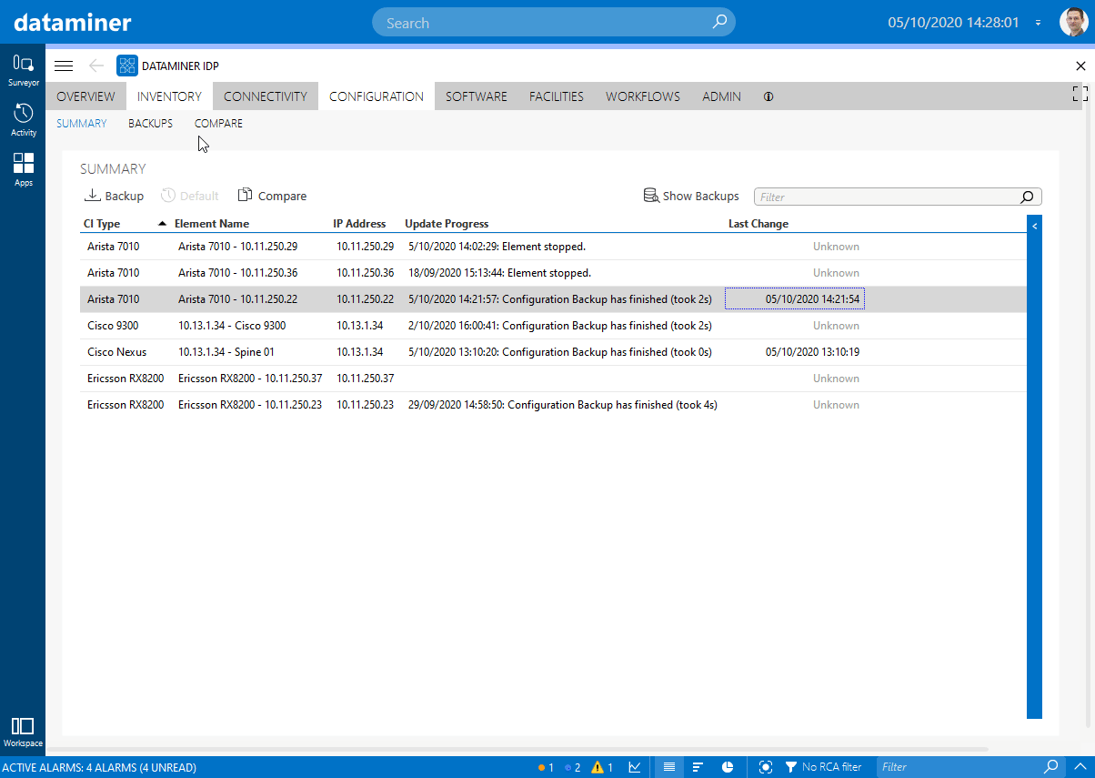Screen dimensions: 1095x778
Task: Click the Active Alarms status text
Action: 99,767
